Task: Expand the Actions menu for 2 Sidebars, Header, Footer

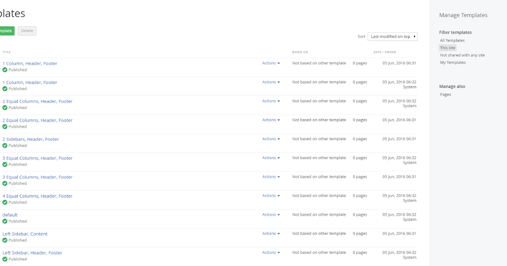Action: tap(270, 138)
